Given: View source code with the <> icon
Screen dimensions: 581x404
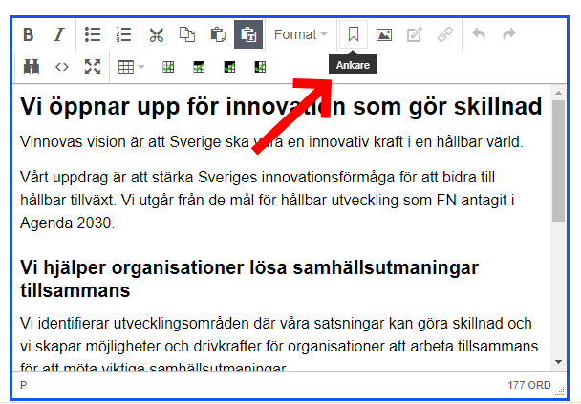Looking at the screenshot, I should pos(62,67).
